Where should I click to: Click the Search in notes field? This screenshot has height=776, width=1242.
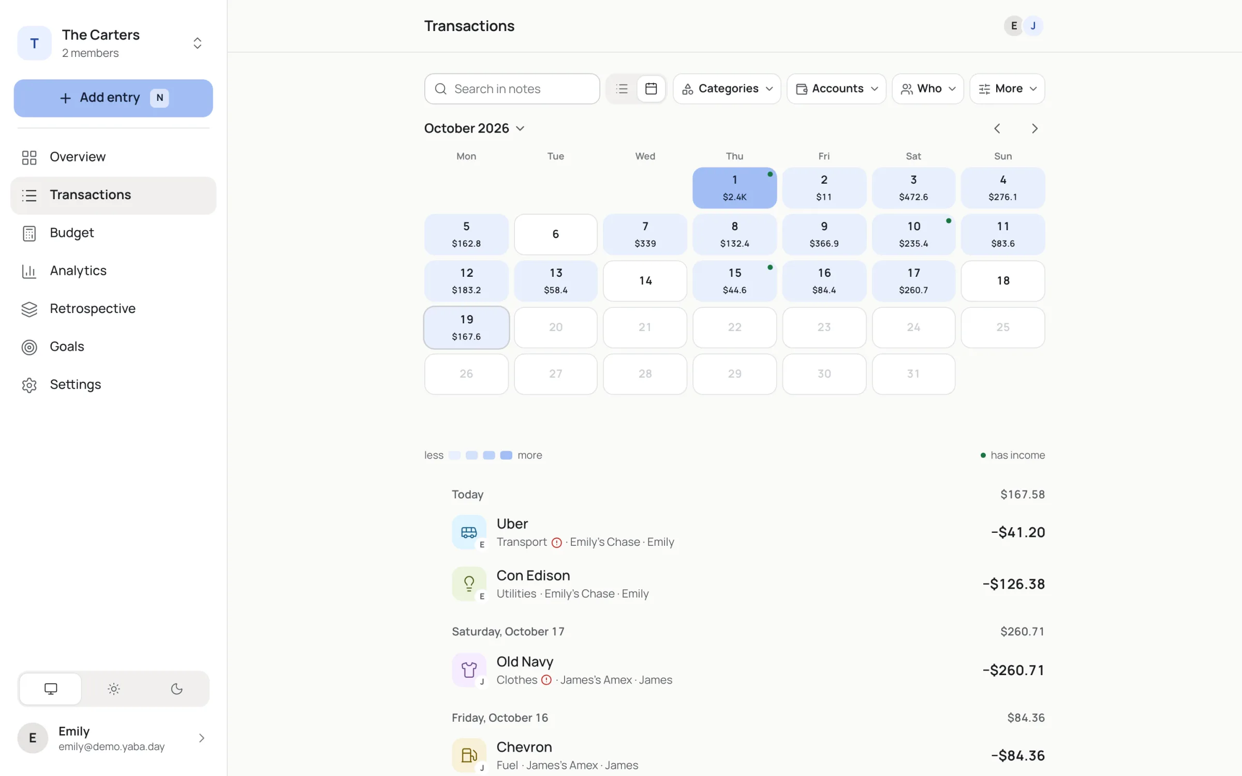512,89
